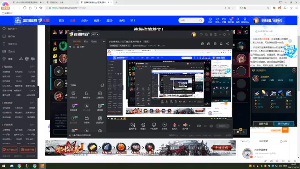The width and height of the screenshot is (300, 169).
Task: Open the 游戏 dropdown in Douyu nav
Action: coord(110,21)
